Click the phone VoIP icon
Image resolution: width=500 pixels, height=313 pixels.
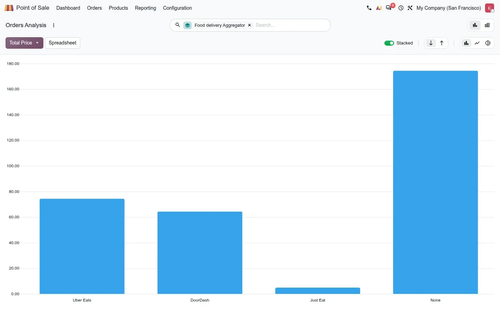pyautogui.click(x=369, y=8)
